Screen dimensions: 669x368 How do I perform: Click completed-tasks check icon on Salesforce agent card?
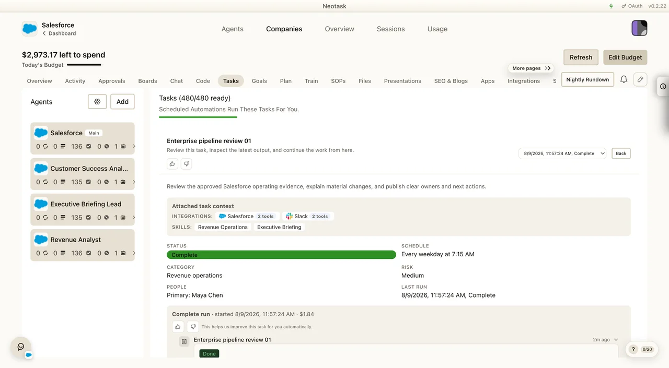pyautogui.click(x=88, y=147)
